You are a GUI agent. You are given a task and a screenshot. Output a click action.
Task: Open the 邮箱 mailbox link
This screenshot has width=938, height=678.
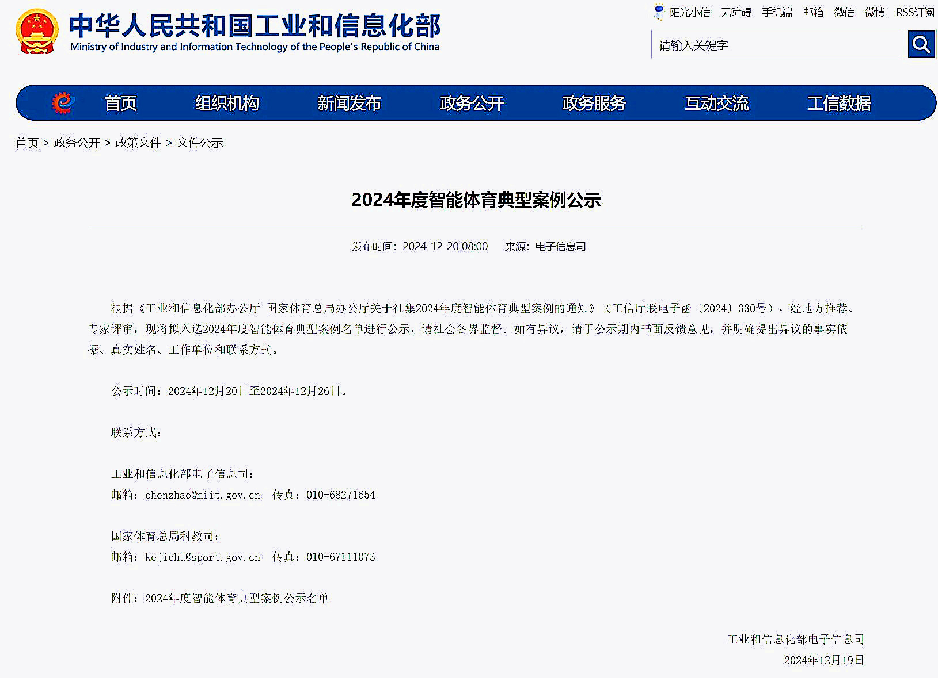(813, 12)
